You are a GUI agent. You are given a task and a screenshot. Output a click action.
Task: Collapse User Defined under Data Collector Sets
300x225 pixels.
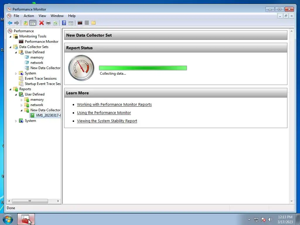pyautogui.click(x=16, y=52)
